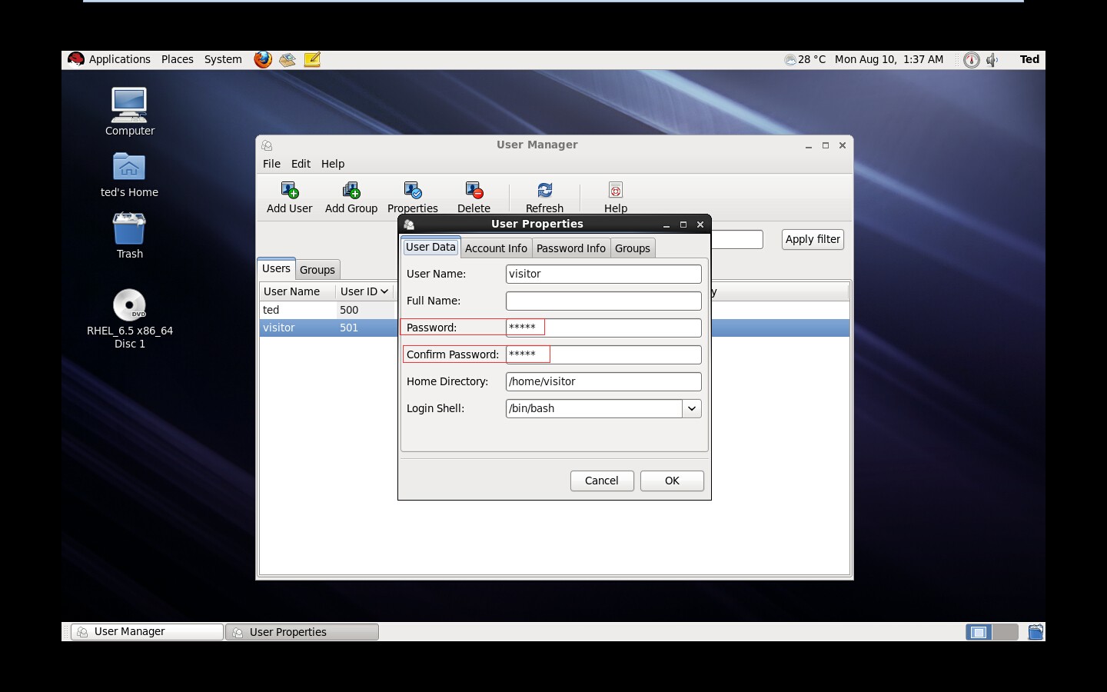Select the Groups tab in User Manager

[317, 270]
